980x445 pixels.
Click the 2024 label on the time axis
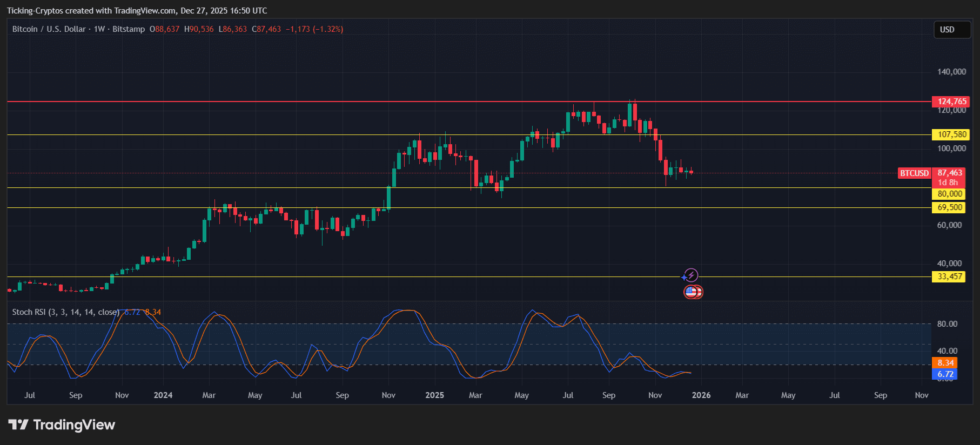(x=163, y=395)
